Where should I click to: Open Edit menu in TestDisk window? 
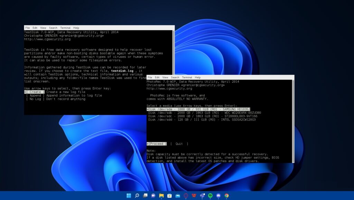35,28
